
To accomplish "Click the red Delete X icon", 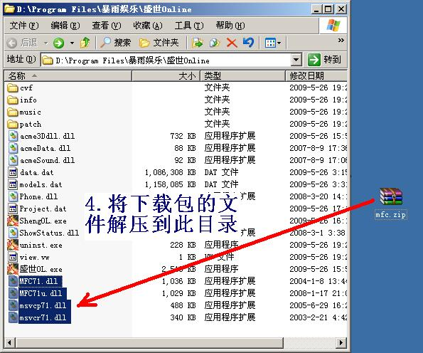I will click(x=232, y=43).
